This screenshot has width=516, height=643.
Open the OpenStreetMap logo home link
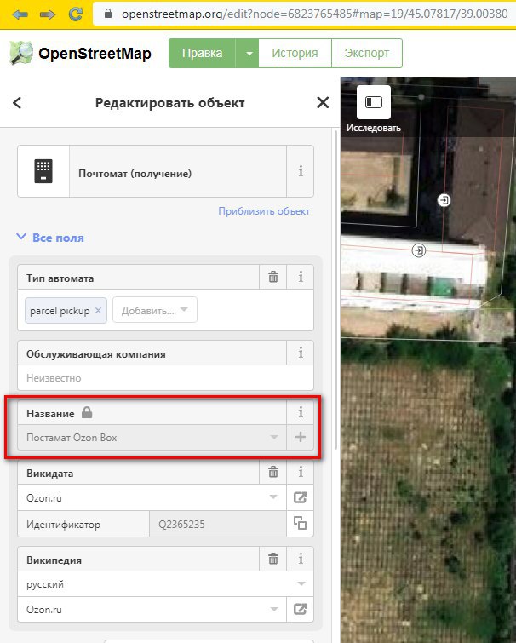(x=80, y=54)
